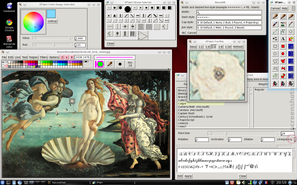Open the Help menu in toolbox
The width and height of the screenshot is (297, 185).
(284, 8)
